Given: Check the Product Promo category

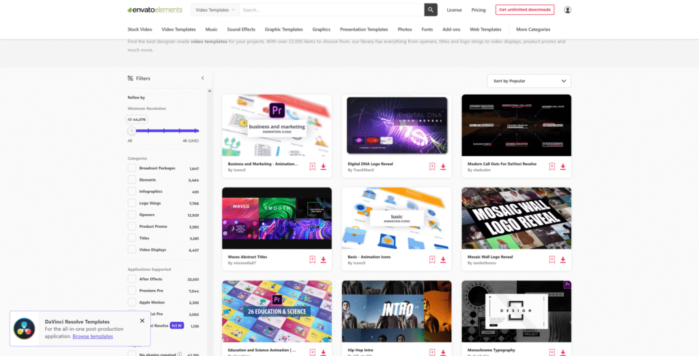Looking at the screenshot, I should (132, 226).
